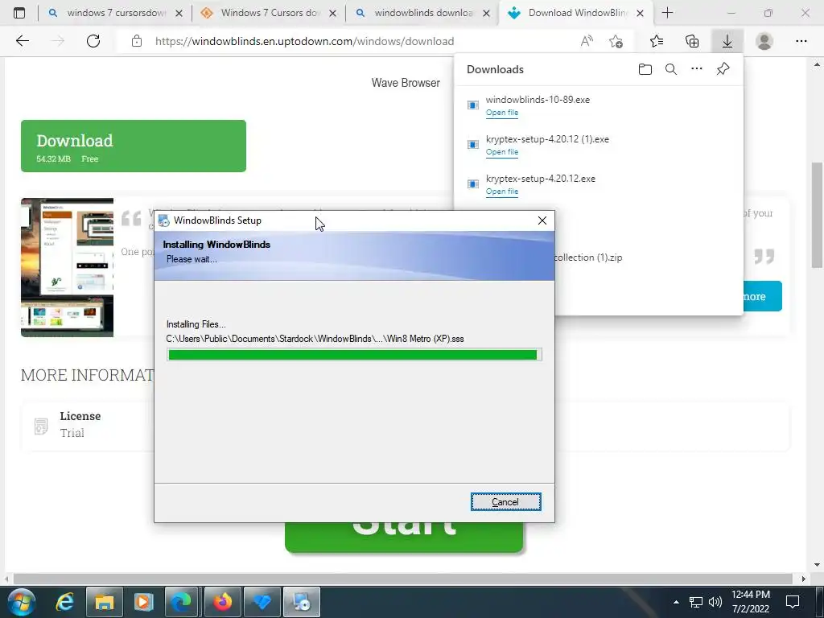Cancel the WindowBlinds installation
Image resolution: width=824 pixels, height=618 pixels.
pos(505,502)
